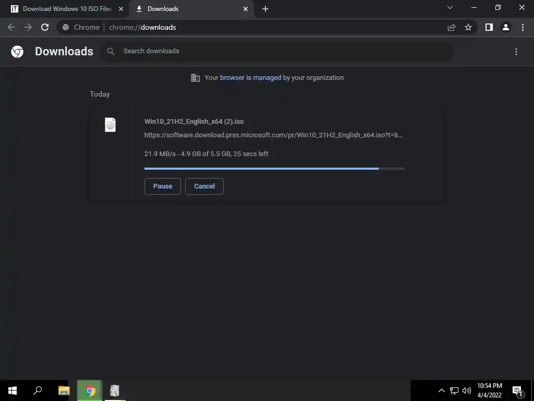The image size is (534, 401).
Task: Go back with the browser back arrow
Action: coord(11,27)
